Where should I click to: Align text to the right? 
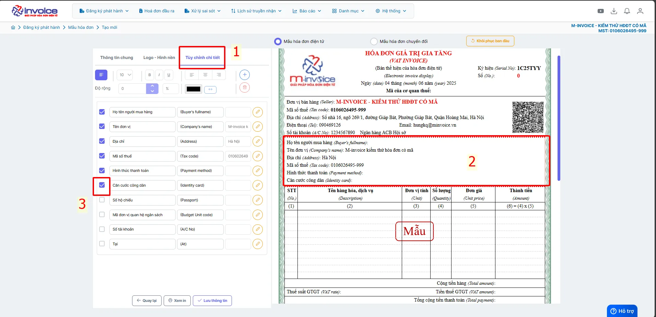coord(219,75)
